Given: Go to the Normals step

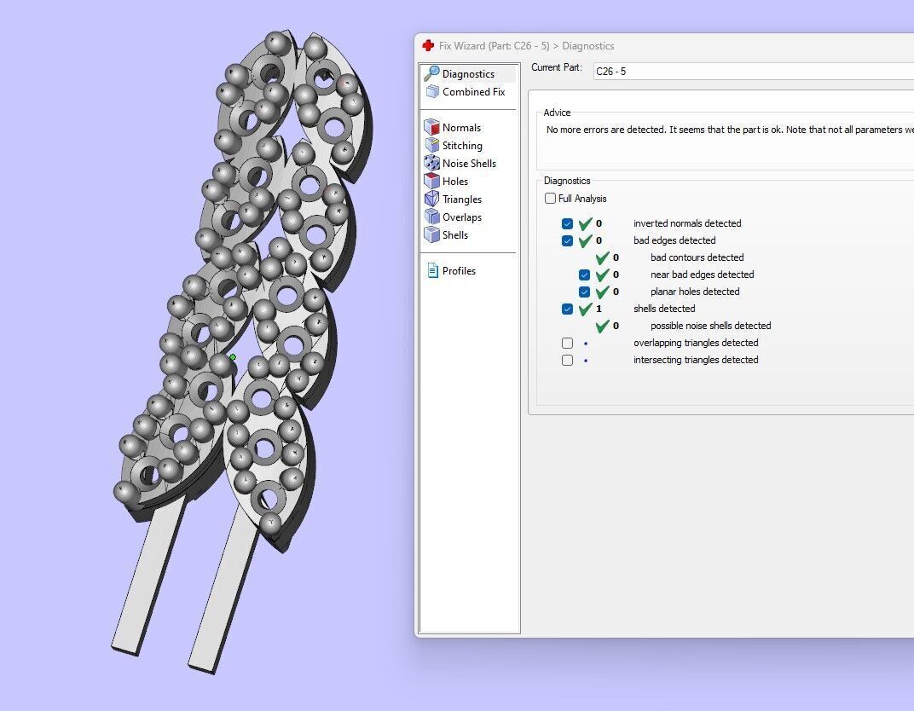Looking at the screenshot, I should pyautogui.click(x=461, y=128).
